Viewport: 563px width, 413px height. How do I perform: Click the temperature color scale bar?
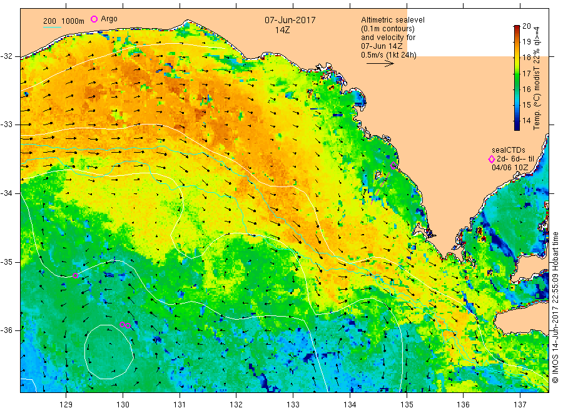point(517,78)
